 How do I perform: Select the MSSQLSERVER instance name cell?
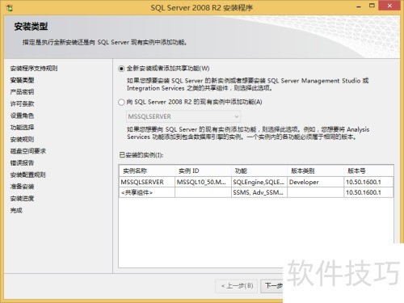coord(147,182)
